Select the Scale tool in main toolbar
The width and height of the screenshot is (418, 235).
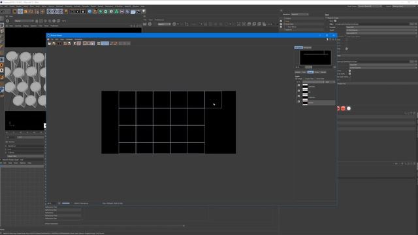click(26, 12)
